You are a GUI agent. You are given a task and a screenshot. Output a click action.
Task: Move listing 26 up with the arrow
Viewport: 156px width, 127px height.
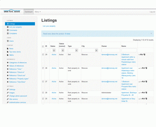[139, 93]
